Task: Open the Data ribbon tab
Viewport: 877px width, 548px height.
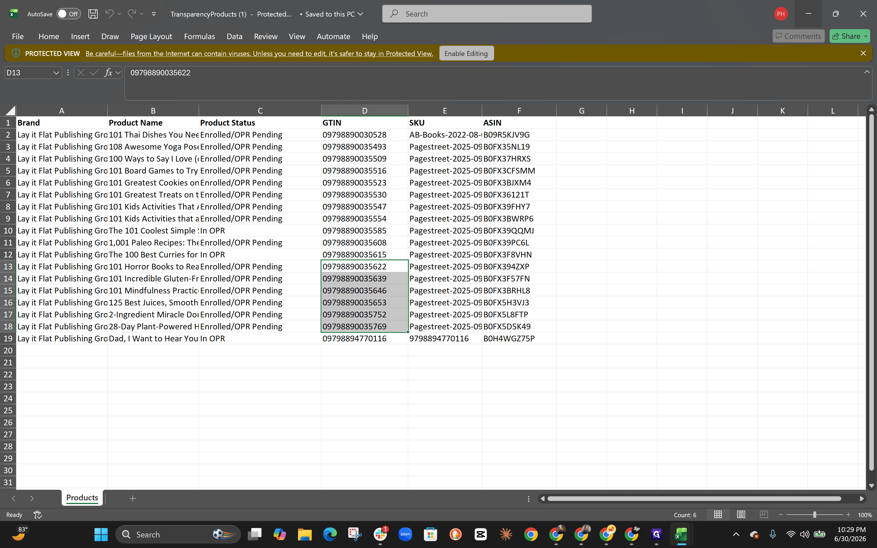Action: (234, 36)
